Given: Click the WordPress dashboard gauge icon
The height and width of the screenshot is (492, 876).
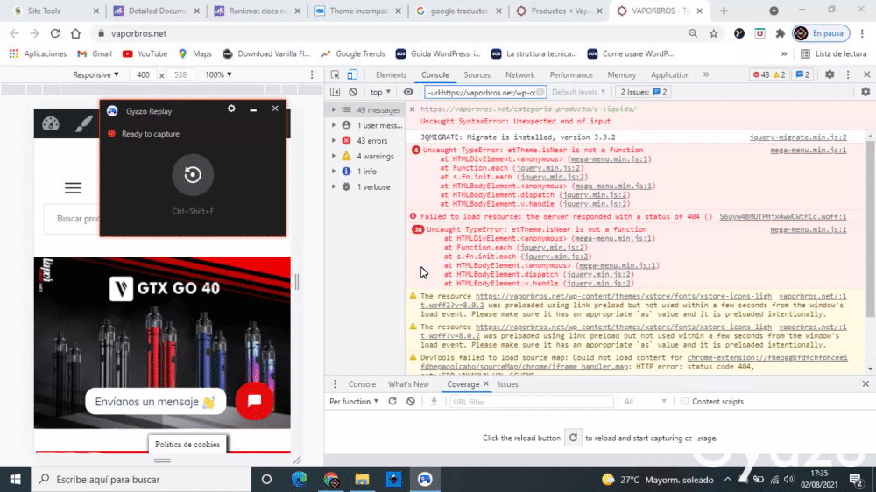Looking at the screenshot, I should point(51,123).
